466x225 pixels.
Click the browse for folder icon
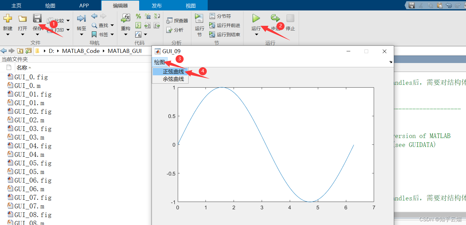click(x=28, y=51)
